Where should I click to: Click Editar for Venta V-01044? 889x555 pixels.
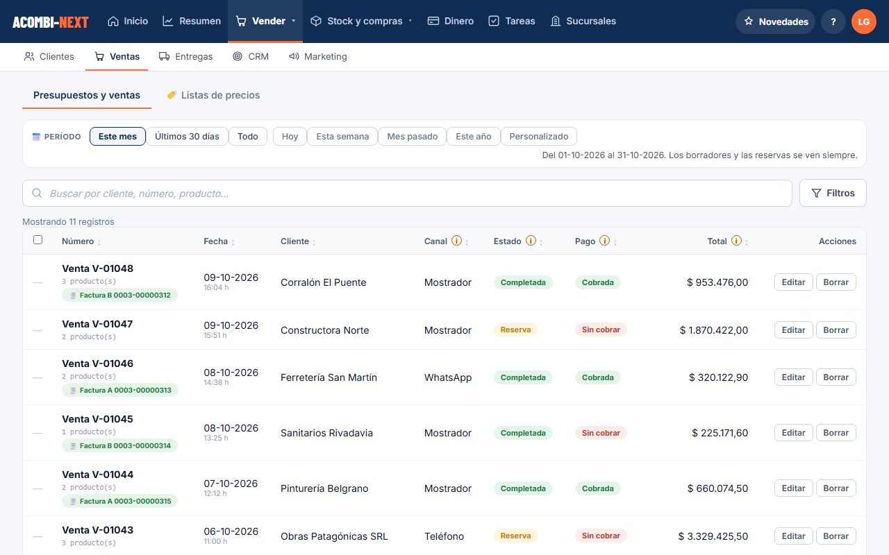[x=793, y=488]
